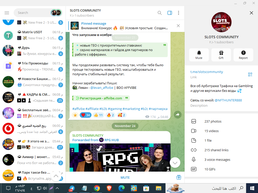
Task: Open the 215 shared links list
Action: [x=221, y=150]
